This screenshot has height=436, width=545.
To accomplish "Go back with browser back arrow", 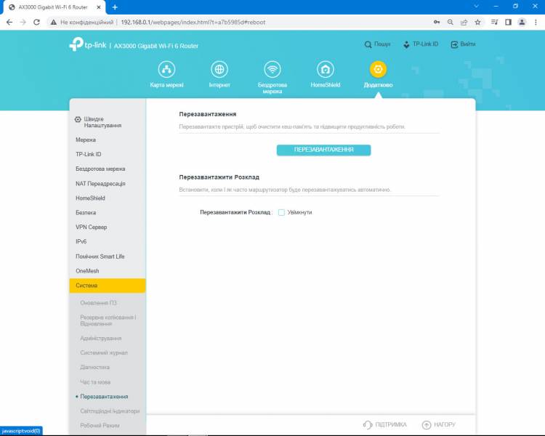I will (9, 23).
